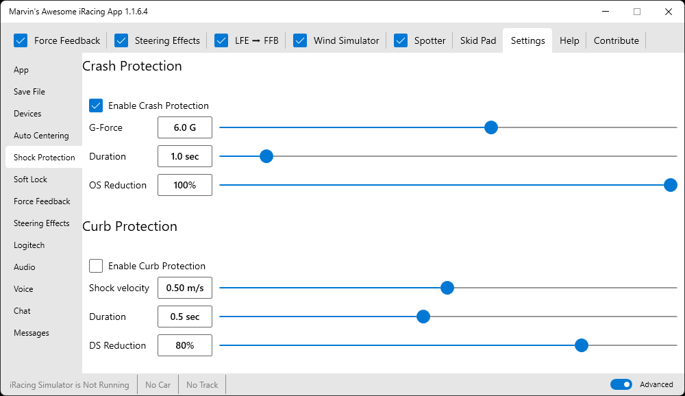Click the No Track status bar item

pos(202,385)
